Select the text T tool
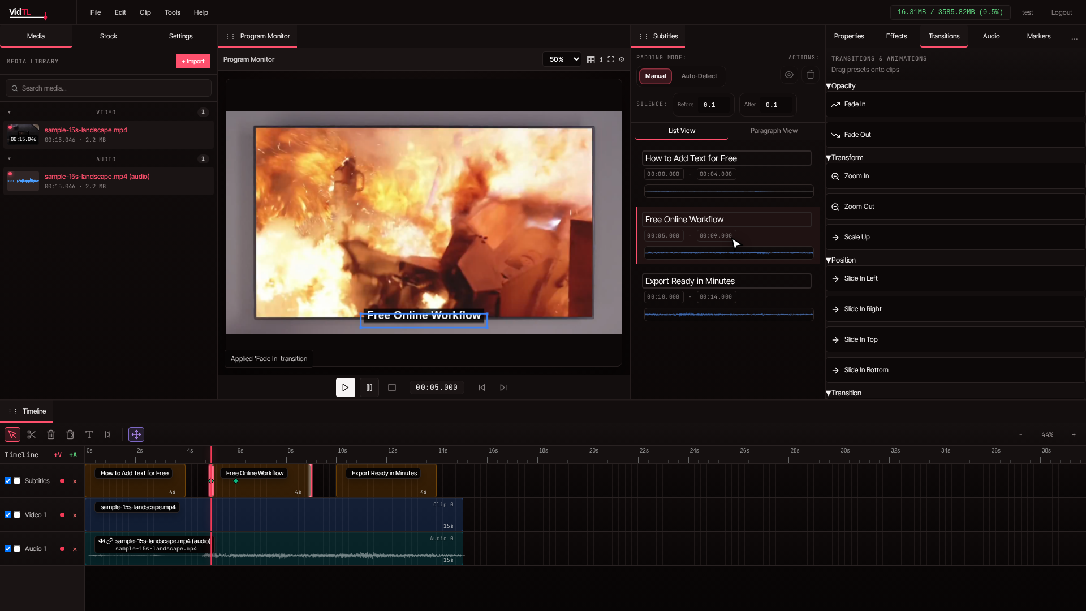The image size is (1086, 611). coord(89,434)
